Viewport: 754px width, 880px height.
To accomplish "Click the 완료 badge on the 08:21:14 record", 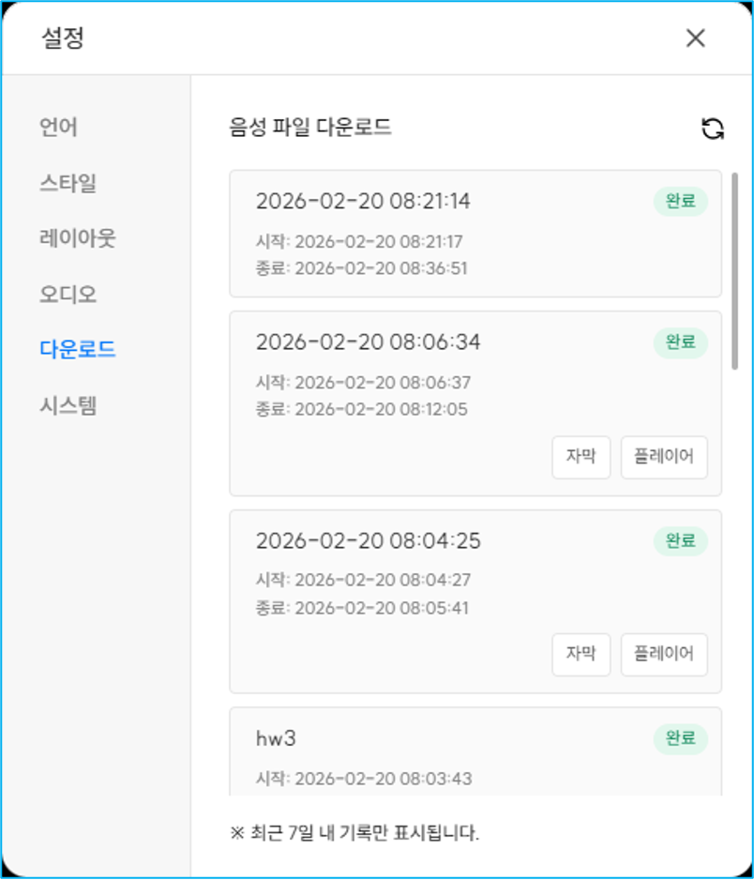I will coord(680,202).
